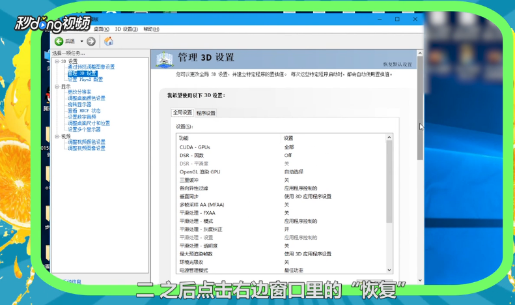
Task: Click the main panel scrollbar thumb
Action: coord(420,108)
